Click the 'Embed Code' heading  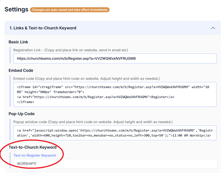pos(21,71)
